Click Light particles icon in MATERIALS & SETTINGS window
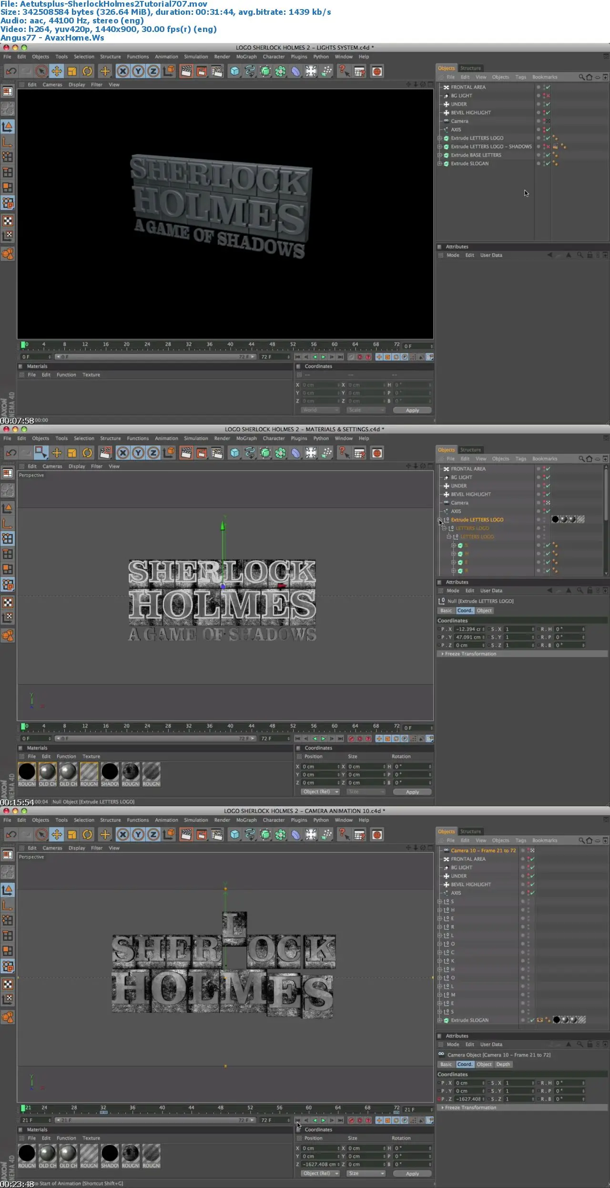The image size is (610, 1188). (326, 453)
